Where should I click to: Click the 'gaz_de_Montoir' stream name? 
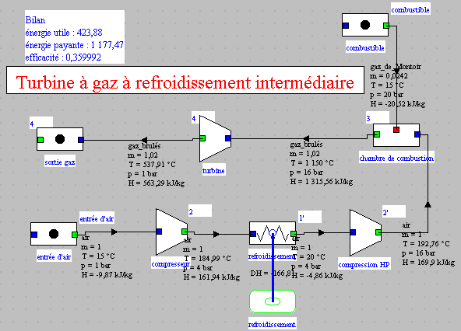pos(396,67)
